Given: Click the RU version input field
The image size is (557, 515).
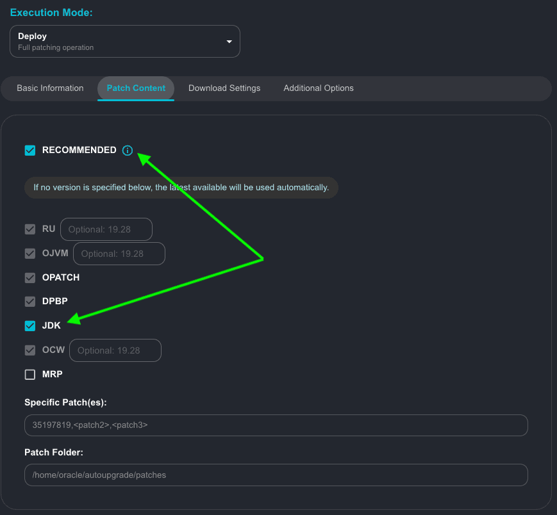Looking at the screenshot, I should point(106,229).
